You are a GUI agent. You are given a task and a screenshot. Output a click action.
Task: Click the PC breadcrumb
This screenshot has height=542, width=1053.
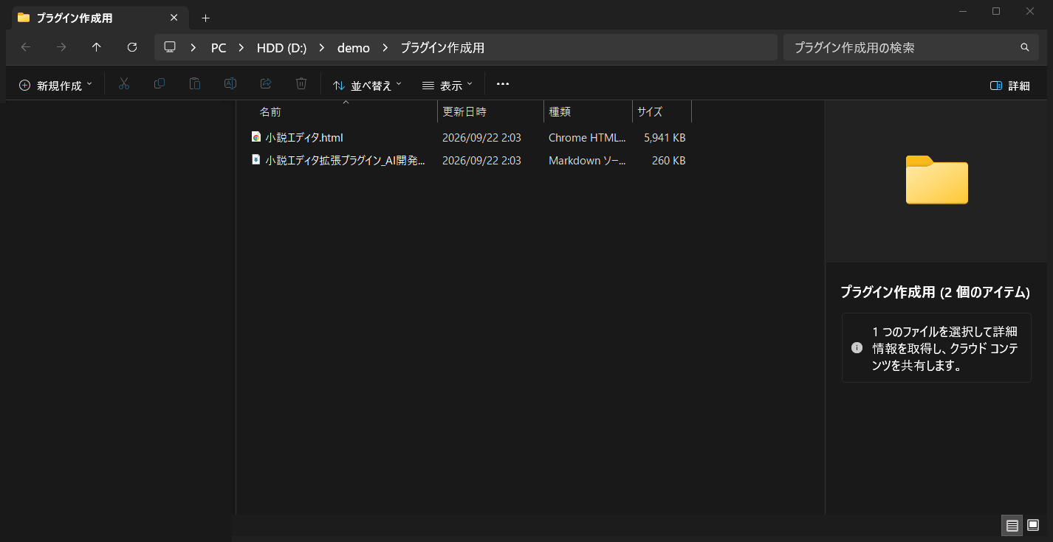[219, 48]
